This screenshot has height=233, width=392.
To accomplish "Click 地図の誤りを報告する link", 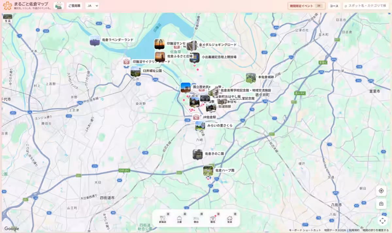I will (x=376, y=230).
